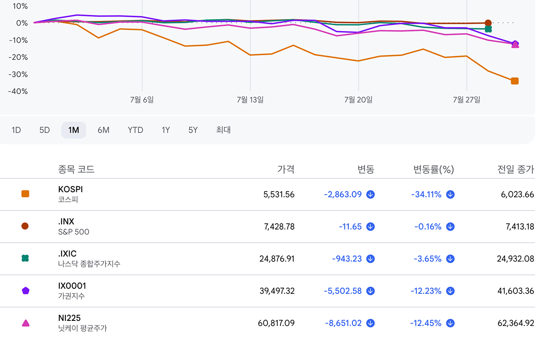Click Nasdaq price 24,876.91
Viewport: 548px width, 346px height.
pyautogui.click(x=277, y=259)
